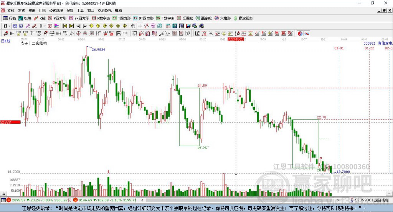Open the 帮助 menu
393x212 pixels.
pos(118,10)
